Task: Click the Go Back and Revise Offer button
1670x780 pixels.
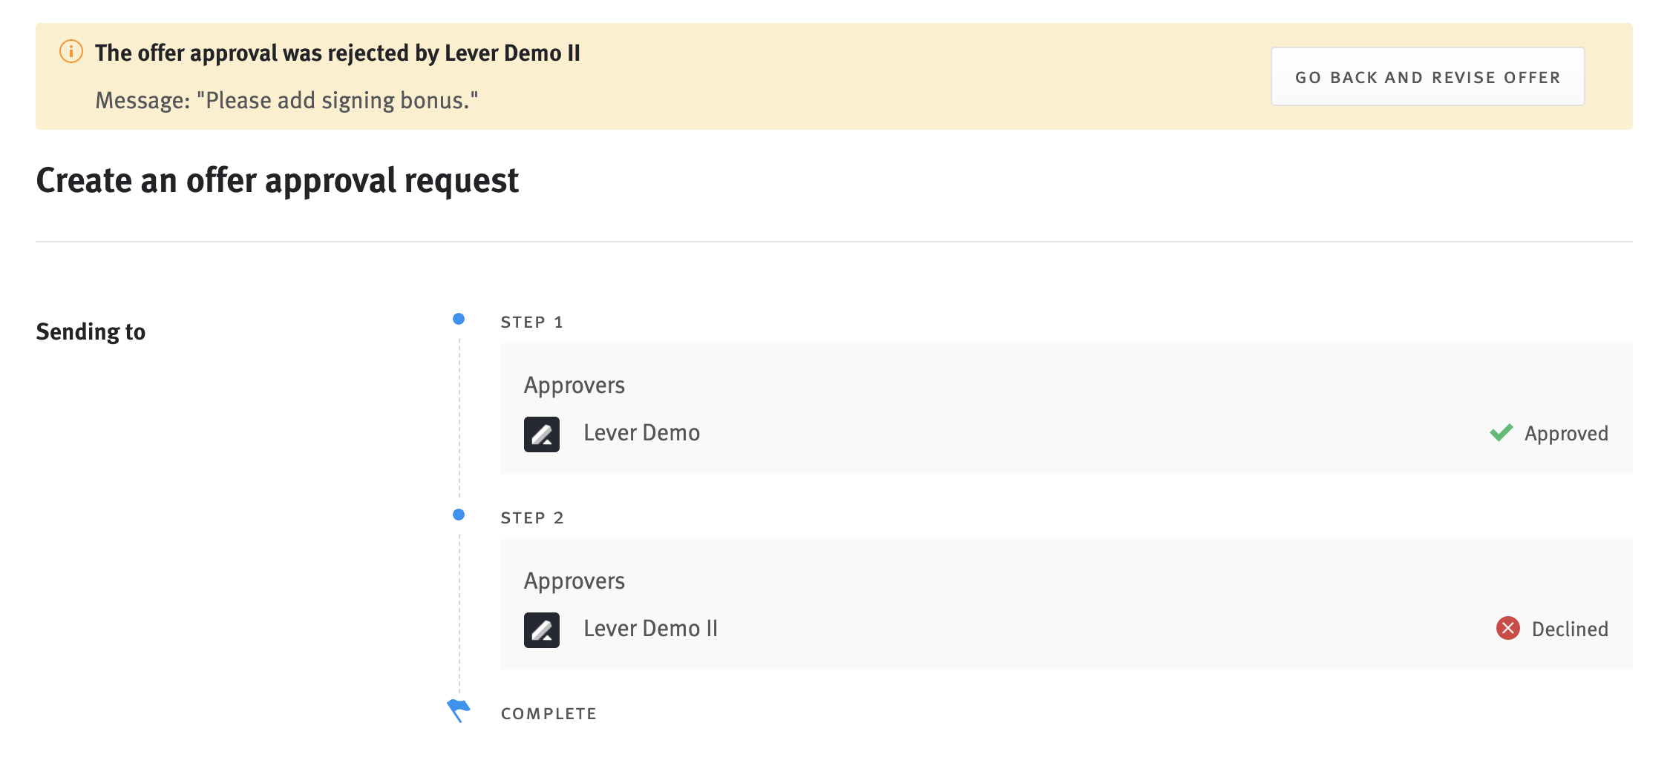Action: tap(1427, 76)
